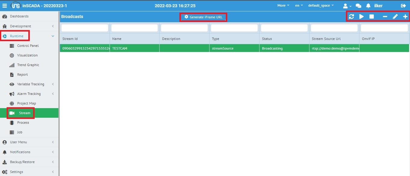This screenshot has height=176, width=410.
Task: Toggle the hamburger sidebar menu
Action: point(5,6)
